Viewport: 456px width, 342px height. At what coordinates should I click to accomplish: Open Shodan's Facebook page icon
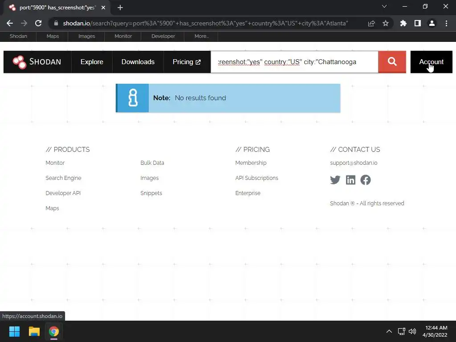click(x=366, y=180)
